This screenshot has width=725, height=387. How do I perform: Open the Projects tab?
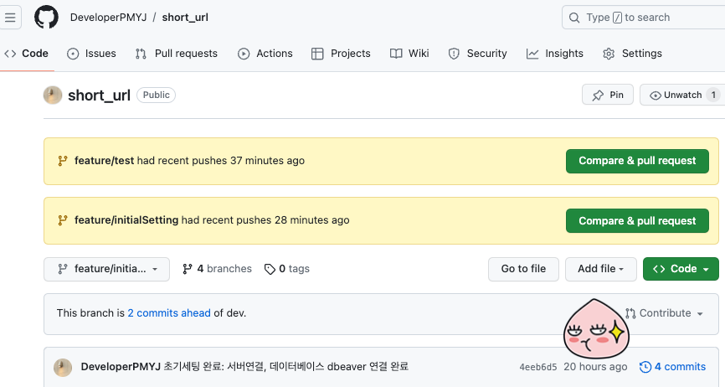click(341, 53)
